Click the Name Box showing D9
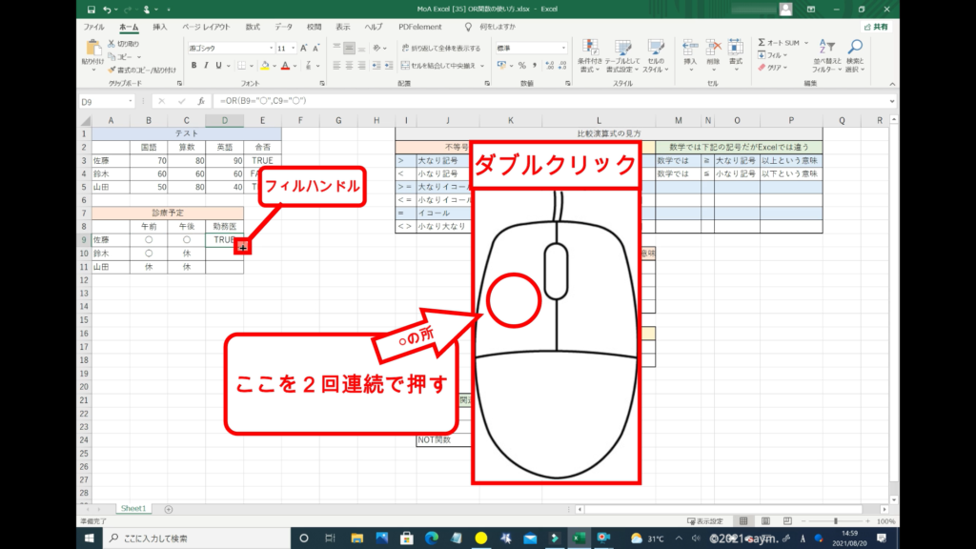The image size is (976, 549). pos(110,101)
